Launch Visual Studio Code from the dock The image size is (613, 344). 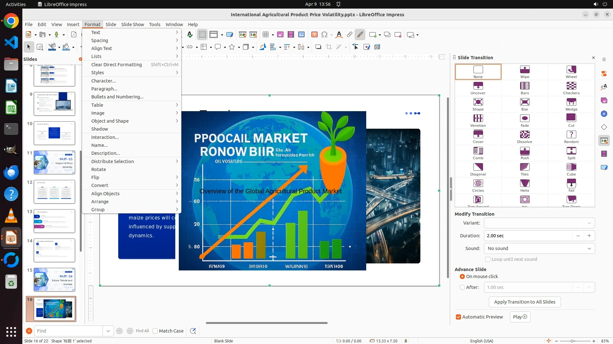(11, 42)
